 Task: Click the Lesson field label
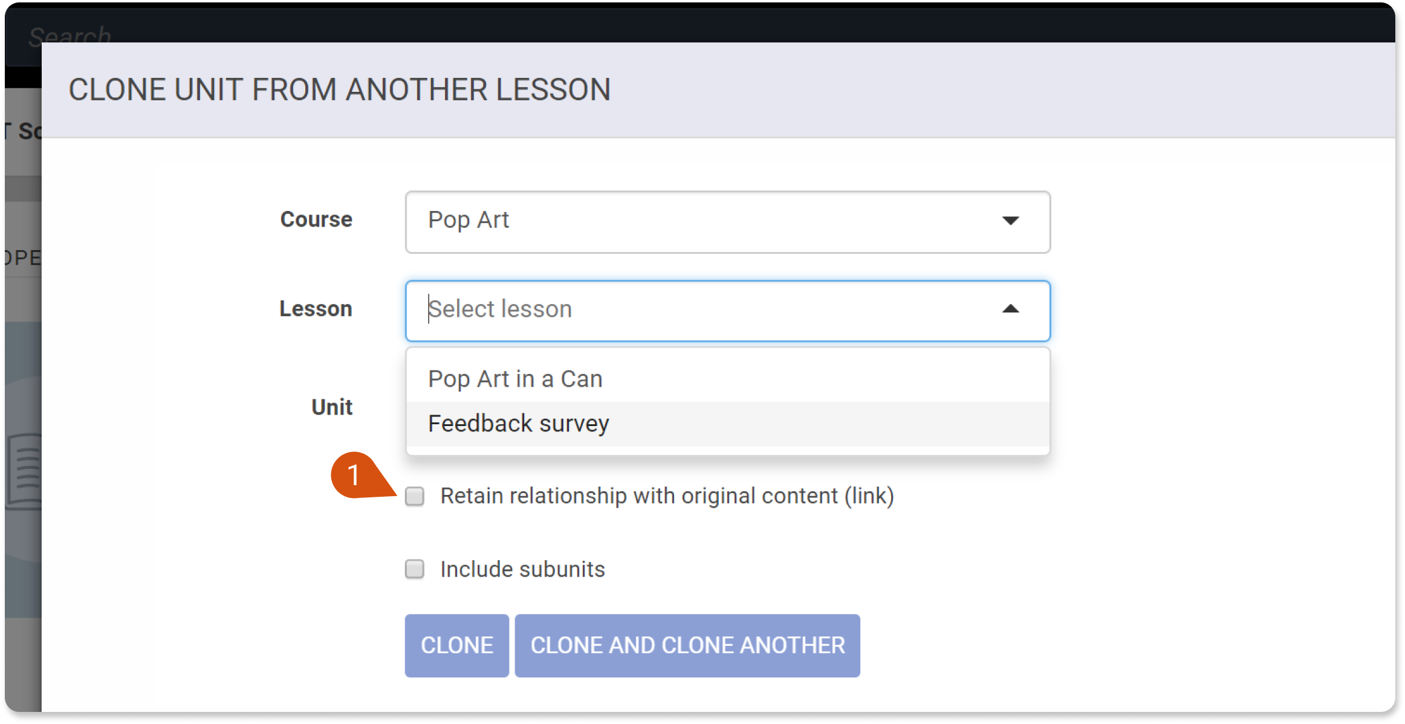(x=316, y=309)
